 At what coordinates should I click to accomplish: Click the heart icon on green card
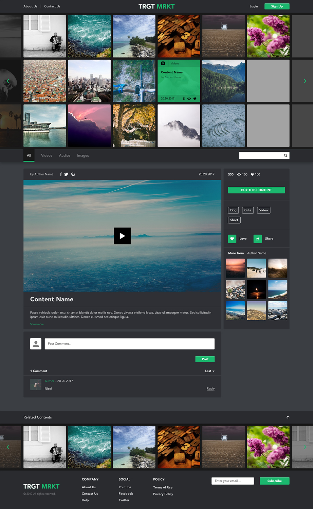point(195,99)
